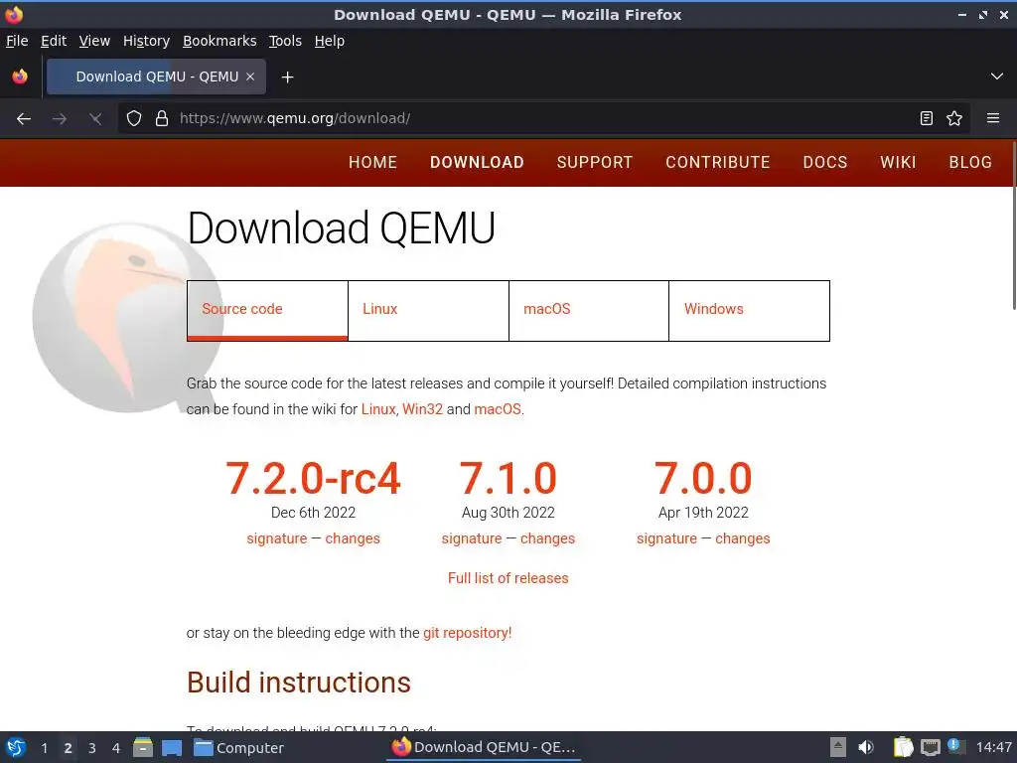Image resolution: width=1017 pixels, height=763 pixels.
Task: Open the Tools menu
Action: tap(285, 41)
